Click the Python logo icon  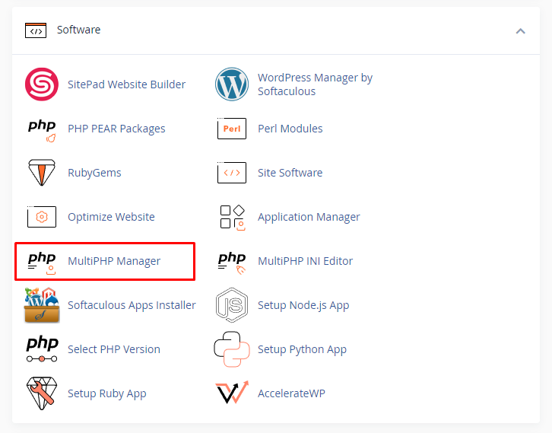(232, 349)
